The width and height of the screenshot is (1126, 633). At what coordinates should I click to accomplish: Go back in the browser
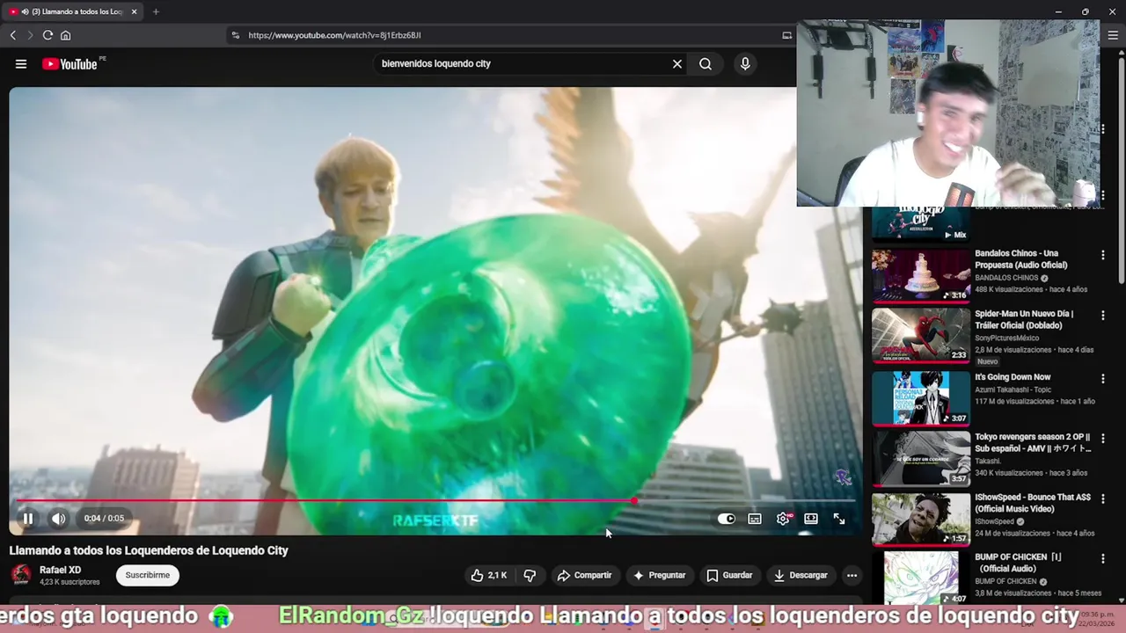[x=12, y=35]
